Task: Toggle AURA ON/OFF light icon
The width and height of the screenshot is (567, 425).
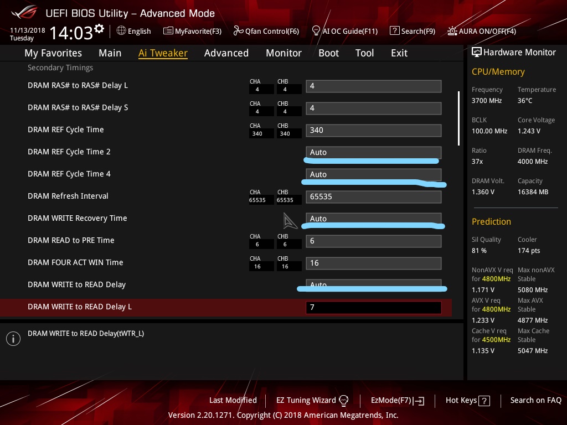Action: (x=452, y=31)
